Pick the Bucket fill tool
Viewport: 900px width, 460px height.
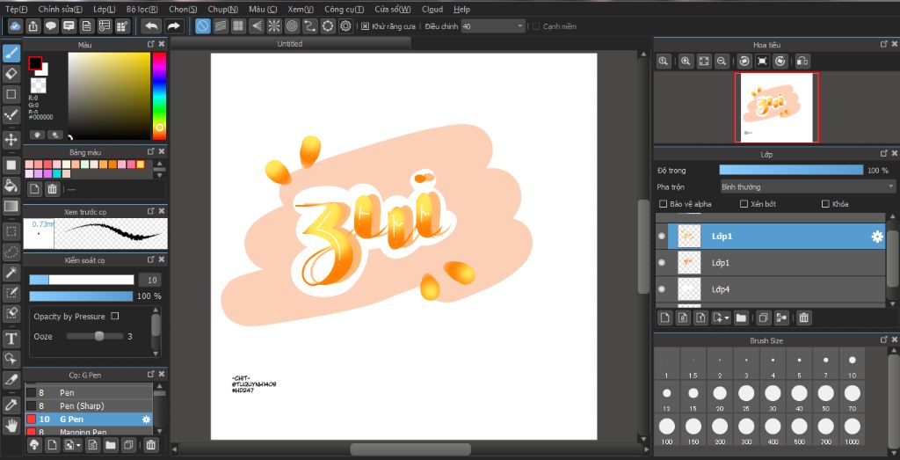tap(11, 185)
